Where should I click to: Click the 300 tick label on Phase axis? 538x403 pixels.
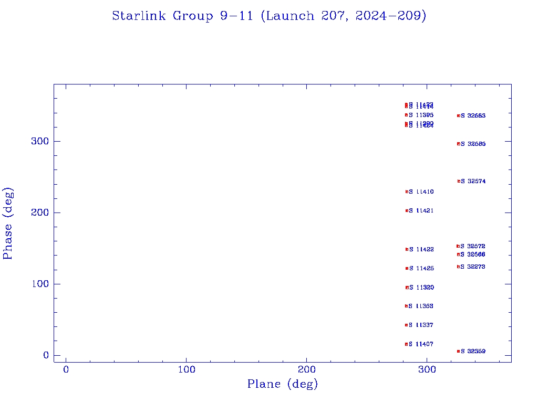[40, 141]
